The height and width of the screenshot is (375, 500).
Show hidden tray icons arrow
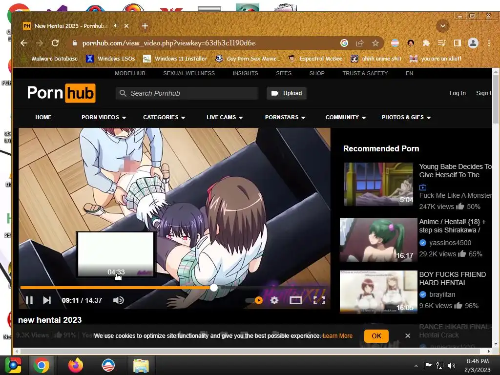pyautogui.click(x=416, y=366)
